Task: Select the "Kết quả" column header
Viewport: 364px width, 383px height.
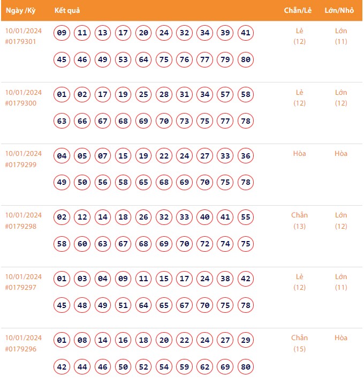Action: [67, 11]
